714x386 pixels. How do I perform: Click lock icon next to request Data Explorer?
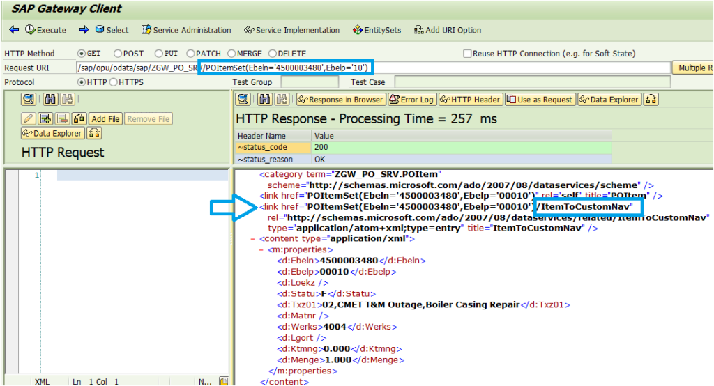[x=94, y=133]
